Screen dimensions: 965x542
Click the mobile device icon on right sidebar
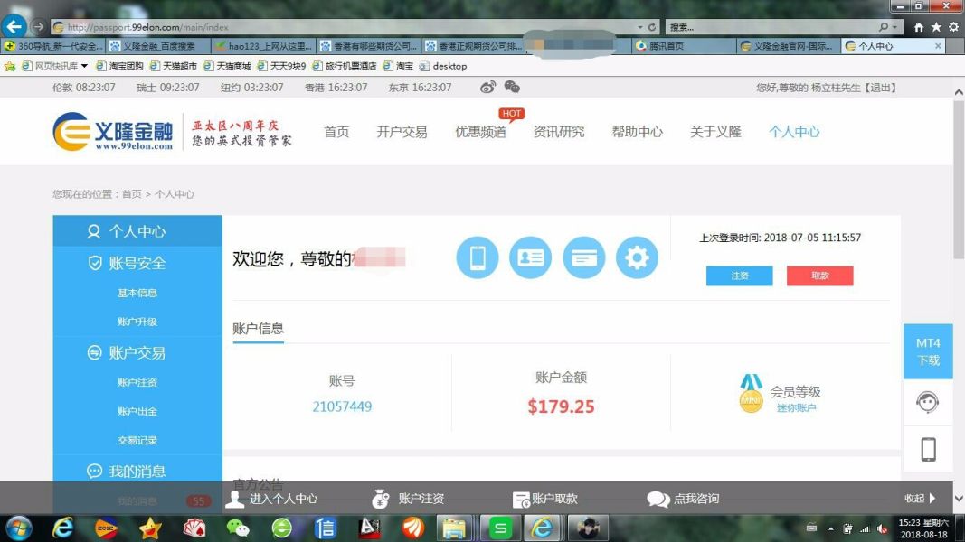(928, 449)
